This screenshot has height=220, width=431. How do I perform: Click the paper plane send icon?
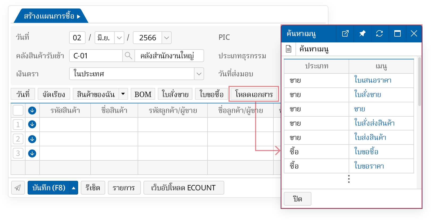tap(18, 188)
